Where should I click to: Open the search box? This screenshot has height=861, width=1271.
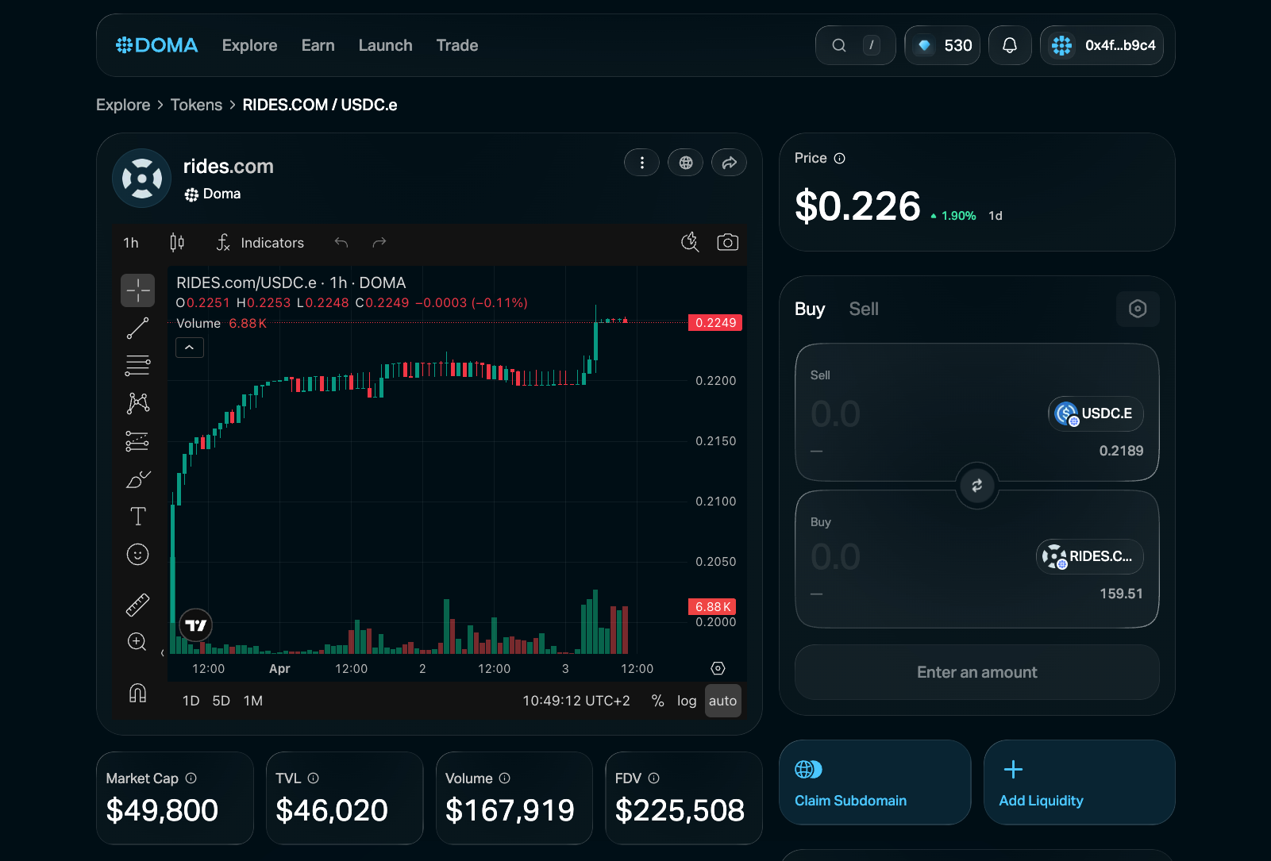click(x=855, y=45)
